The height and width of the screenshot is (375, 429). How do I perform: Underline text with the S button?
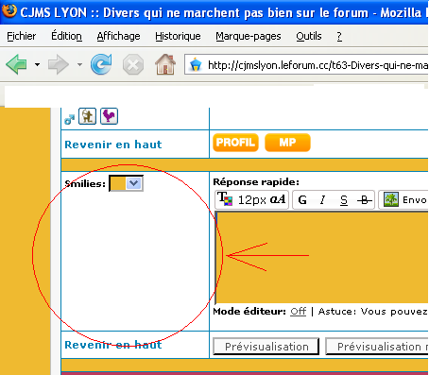tap(344, 200)
